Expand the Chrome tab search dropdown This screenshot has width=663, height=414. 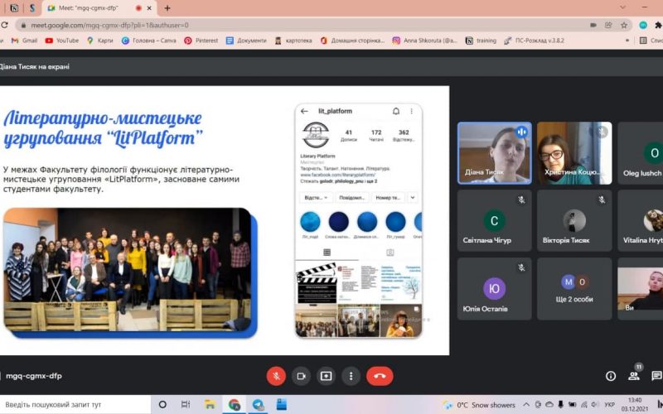coord(622,7)
